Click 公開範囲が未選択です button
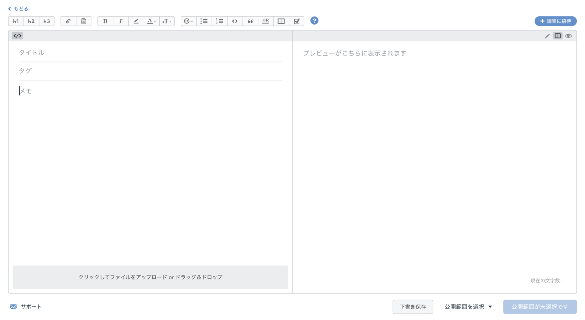Viewport: 585px width, 320px height. coord(540,307)
